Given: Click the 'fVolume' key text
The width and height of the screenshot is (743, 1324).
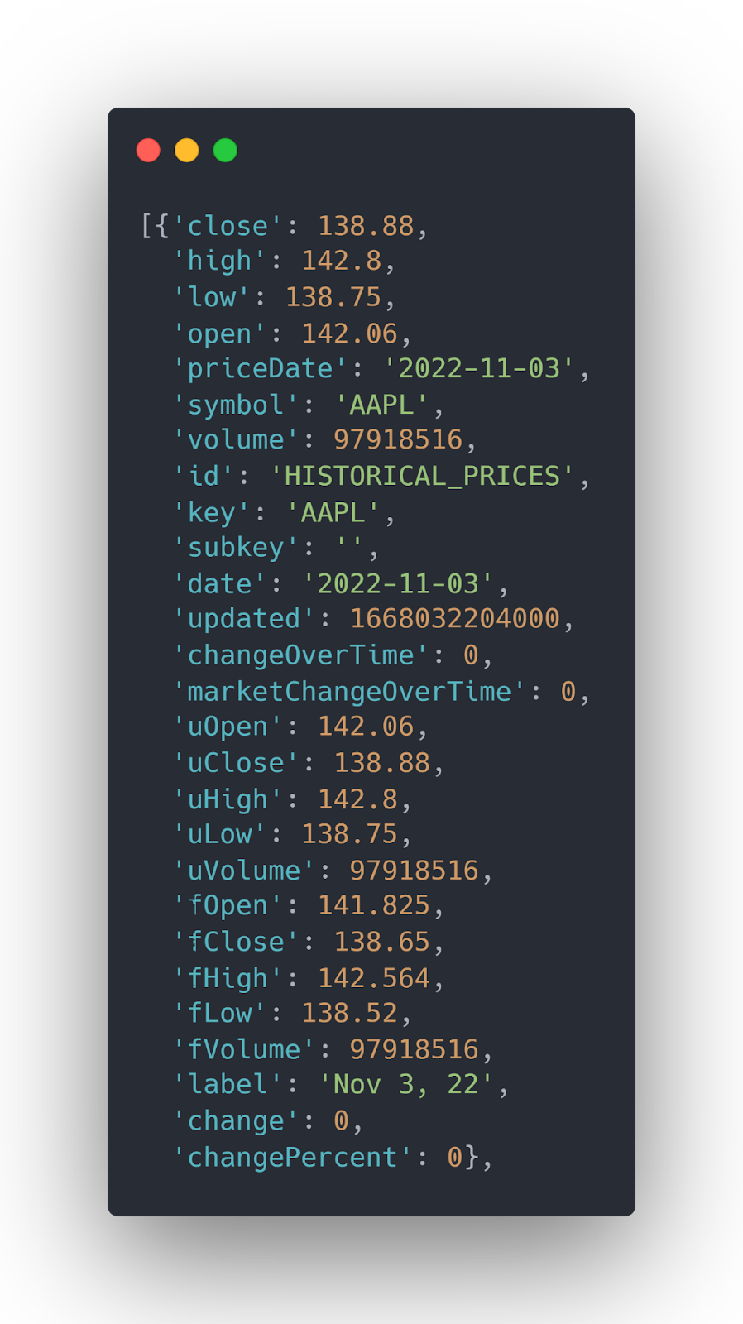Looking at the screenshot, I should 244,1050.
